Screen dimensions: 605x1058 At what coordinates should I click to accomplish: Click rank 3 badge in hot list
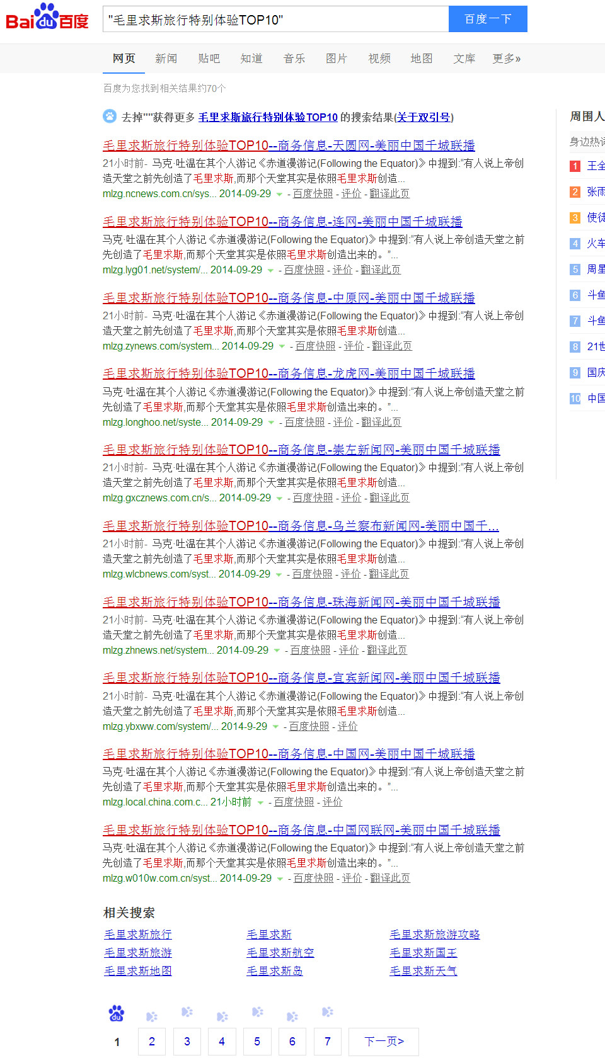click(x=575, y=218)
